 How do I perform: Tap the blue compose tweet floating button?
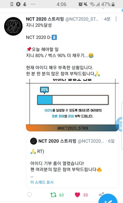108,199
